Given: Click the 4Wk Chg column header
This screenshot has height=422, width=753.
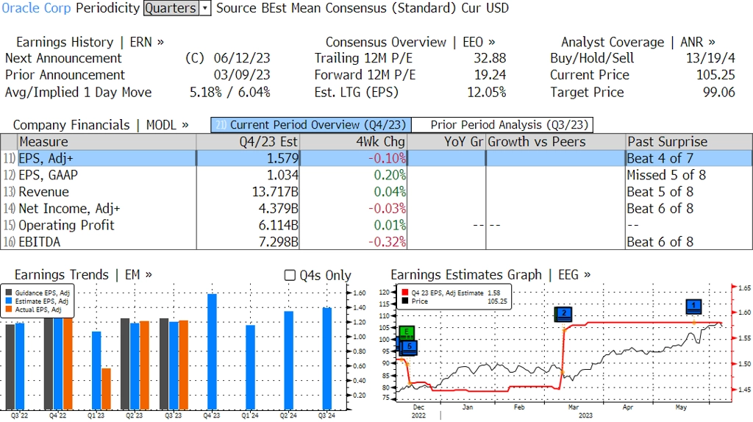Looking at the screenshot, I should pyautogui.click(x=354, y=142).
